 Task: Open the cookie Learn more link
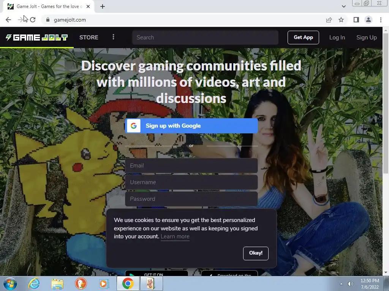click(x=175, y=236)
